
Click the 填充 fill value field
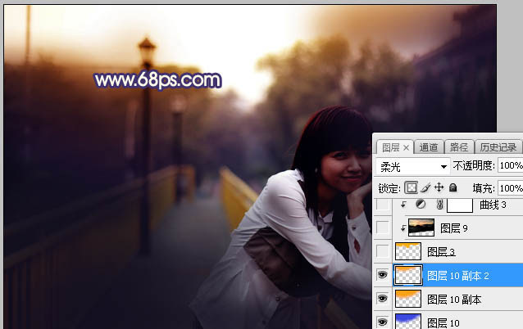[x=511, y=188]
